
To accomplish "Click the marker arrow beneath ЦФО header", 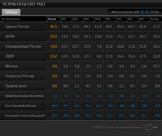I will click(60, 22).
